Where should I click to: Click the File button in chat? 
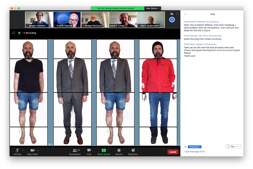[x=231, y=146]
